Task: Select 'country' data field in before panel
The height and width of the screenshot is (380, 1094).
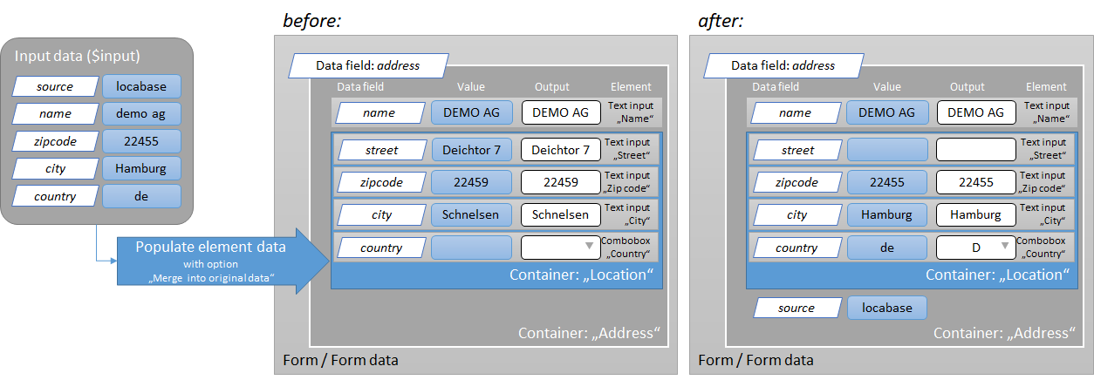Action: click(381, 248)
